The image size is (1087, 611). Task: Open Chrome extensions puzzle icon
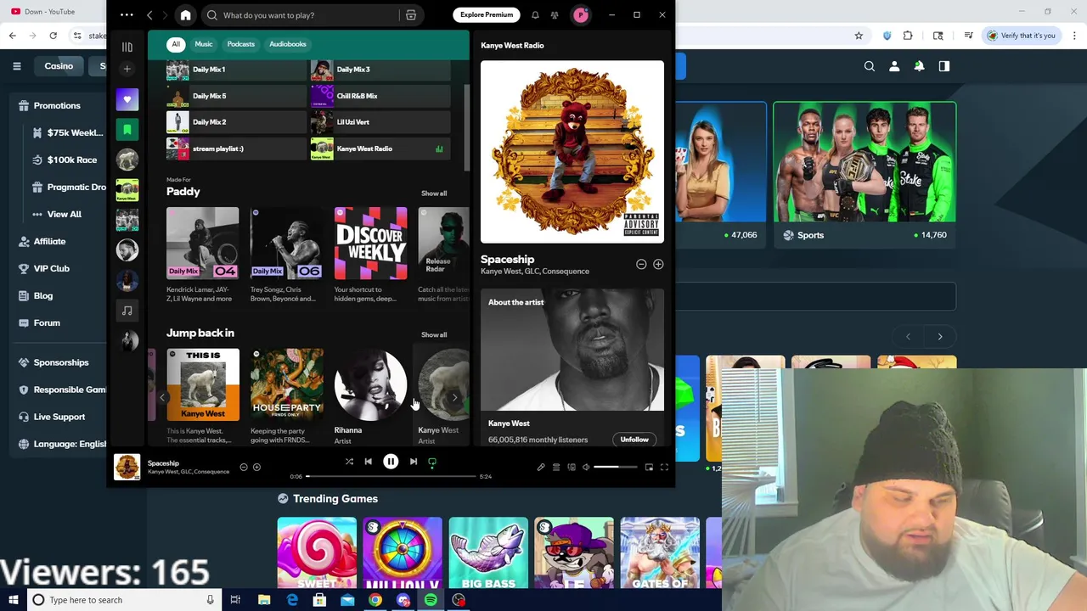908,36
